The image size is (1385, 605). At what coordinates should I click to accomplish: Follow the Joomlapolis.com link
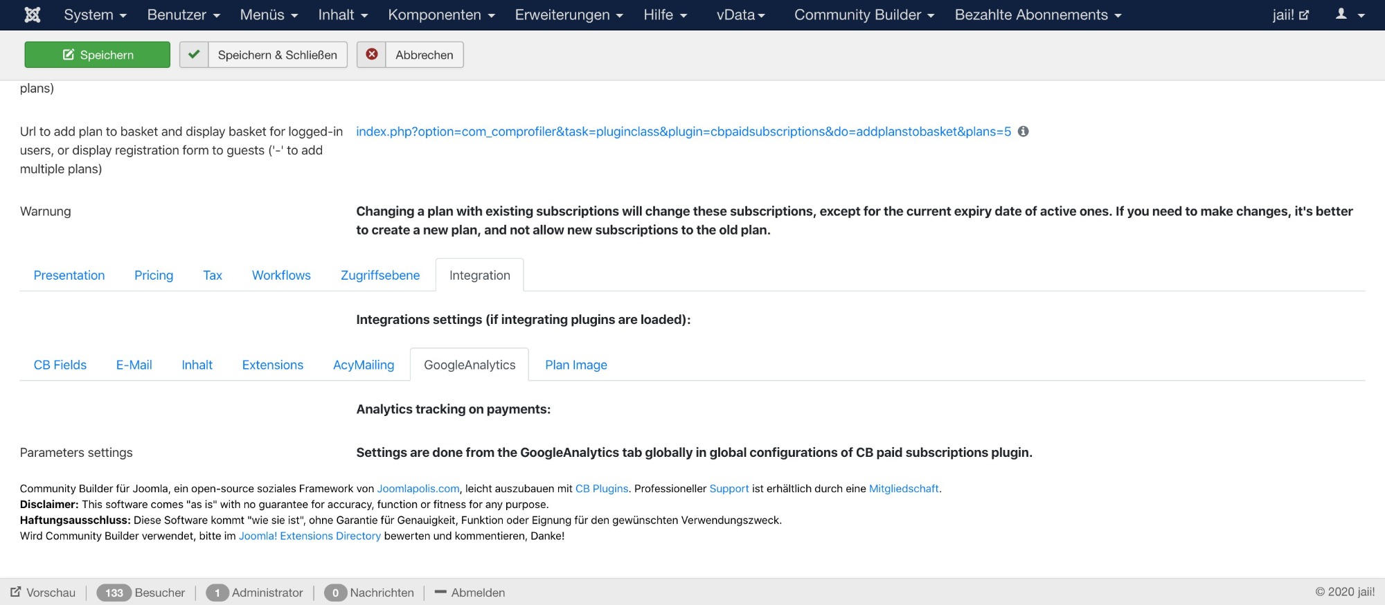(418, 489)
